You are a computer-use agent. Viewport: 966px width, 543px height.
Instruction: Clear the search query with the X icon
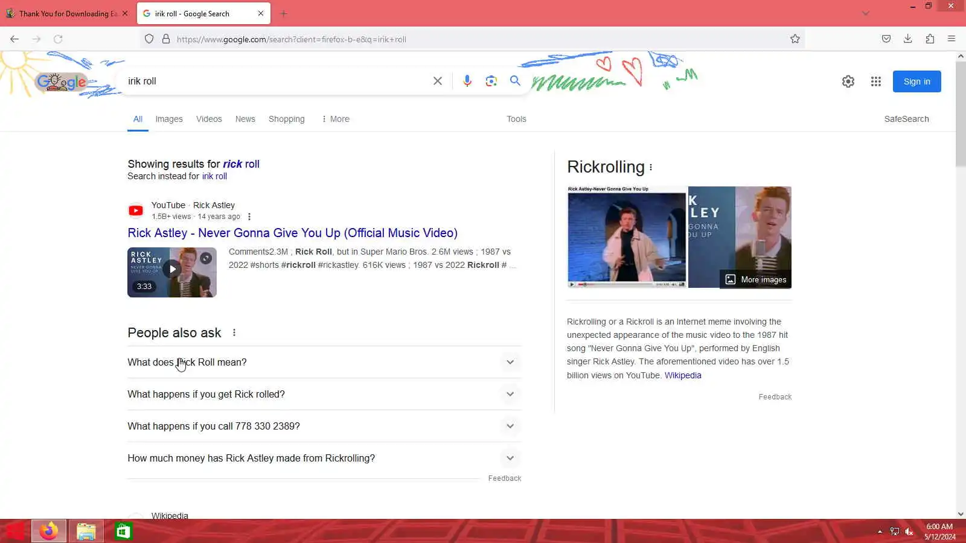pos(438,81)
